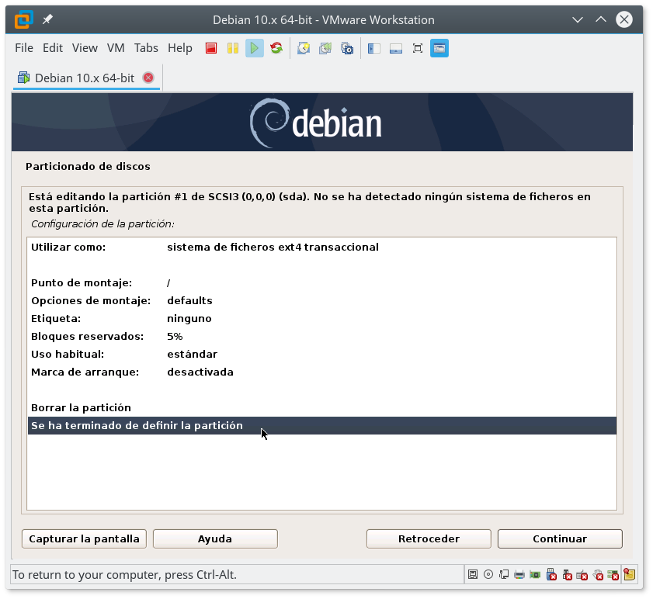Open the Tabs menu
Viewport: 653px width, 599px height.
click(146, 48)
